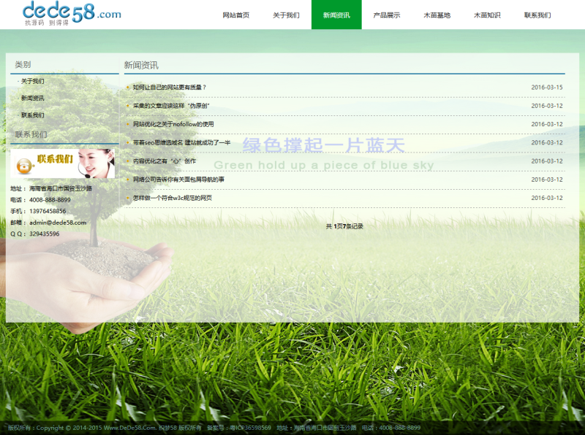Open article 采集的文章应该这样"伪原创"

171,106
